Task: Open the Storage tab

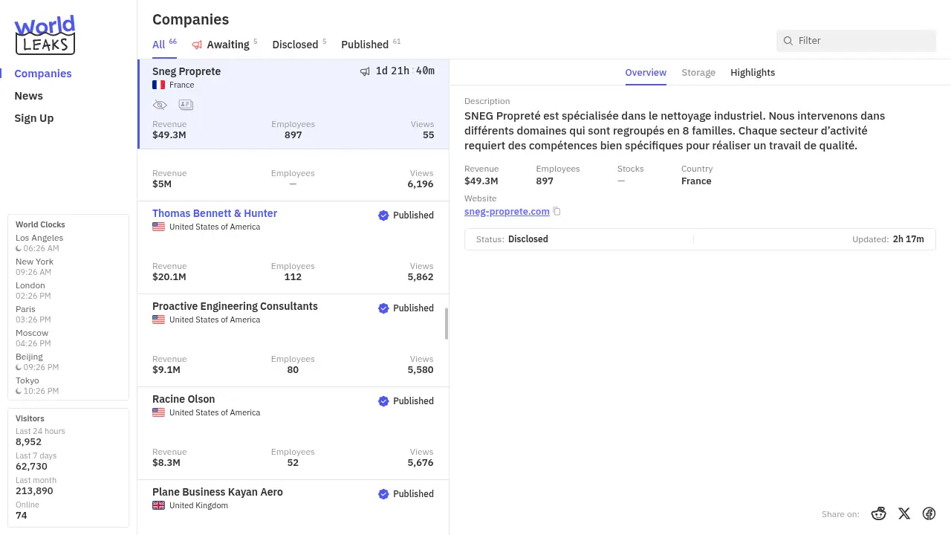Action: pos(698,73)
